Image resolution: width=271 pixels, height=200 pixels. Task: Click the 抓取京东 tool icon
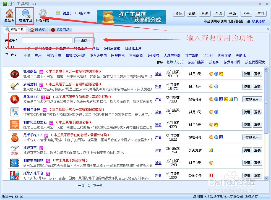pyautogui.click(x=15, y=150)
